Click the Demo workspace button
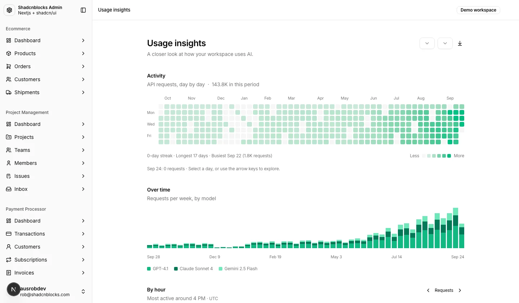 click(478, 10)
